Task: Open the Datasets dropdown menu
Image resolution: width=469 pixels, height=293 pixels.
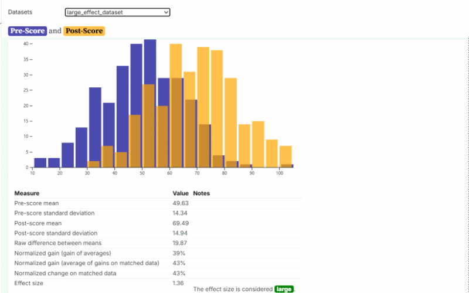Action: 117,12
